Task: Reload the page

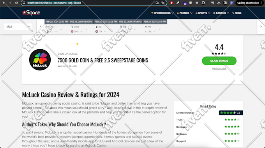Action: 16,3
